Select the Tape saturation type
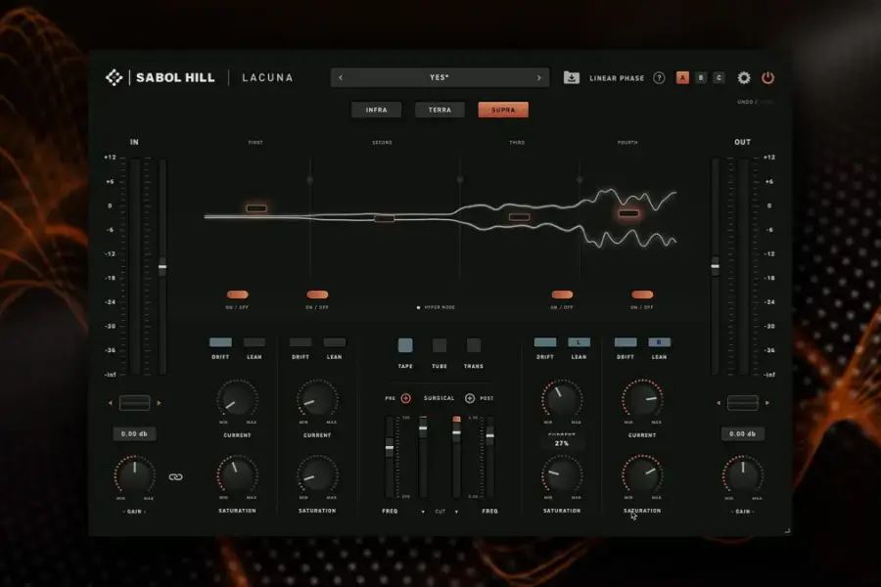881x587 pixels. pyautogui.click(x=405, y=345)
